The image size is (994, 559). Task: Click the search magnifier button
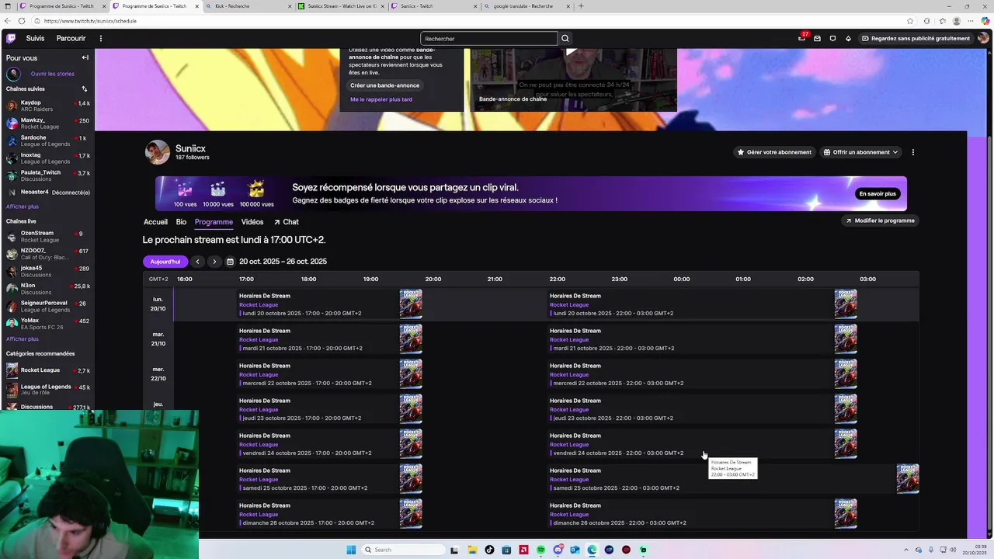[565, 38]
